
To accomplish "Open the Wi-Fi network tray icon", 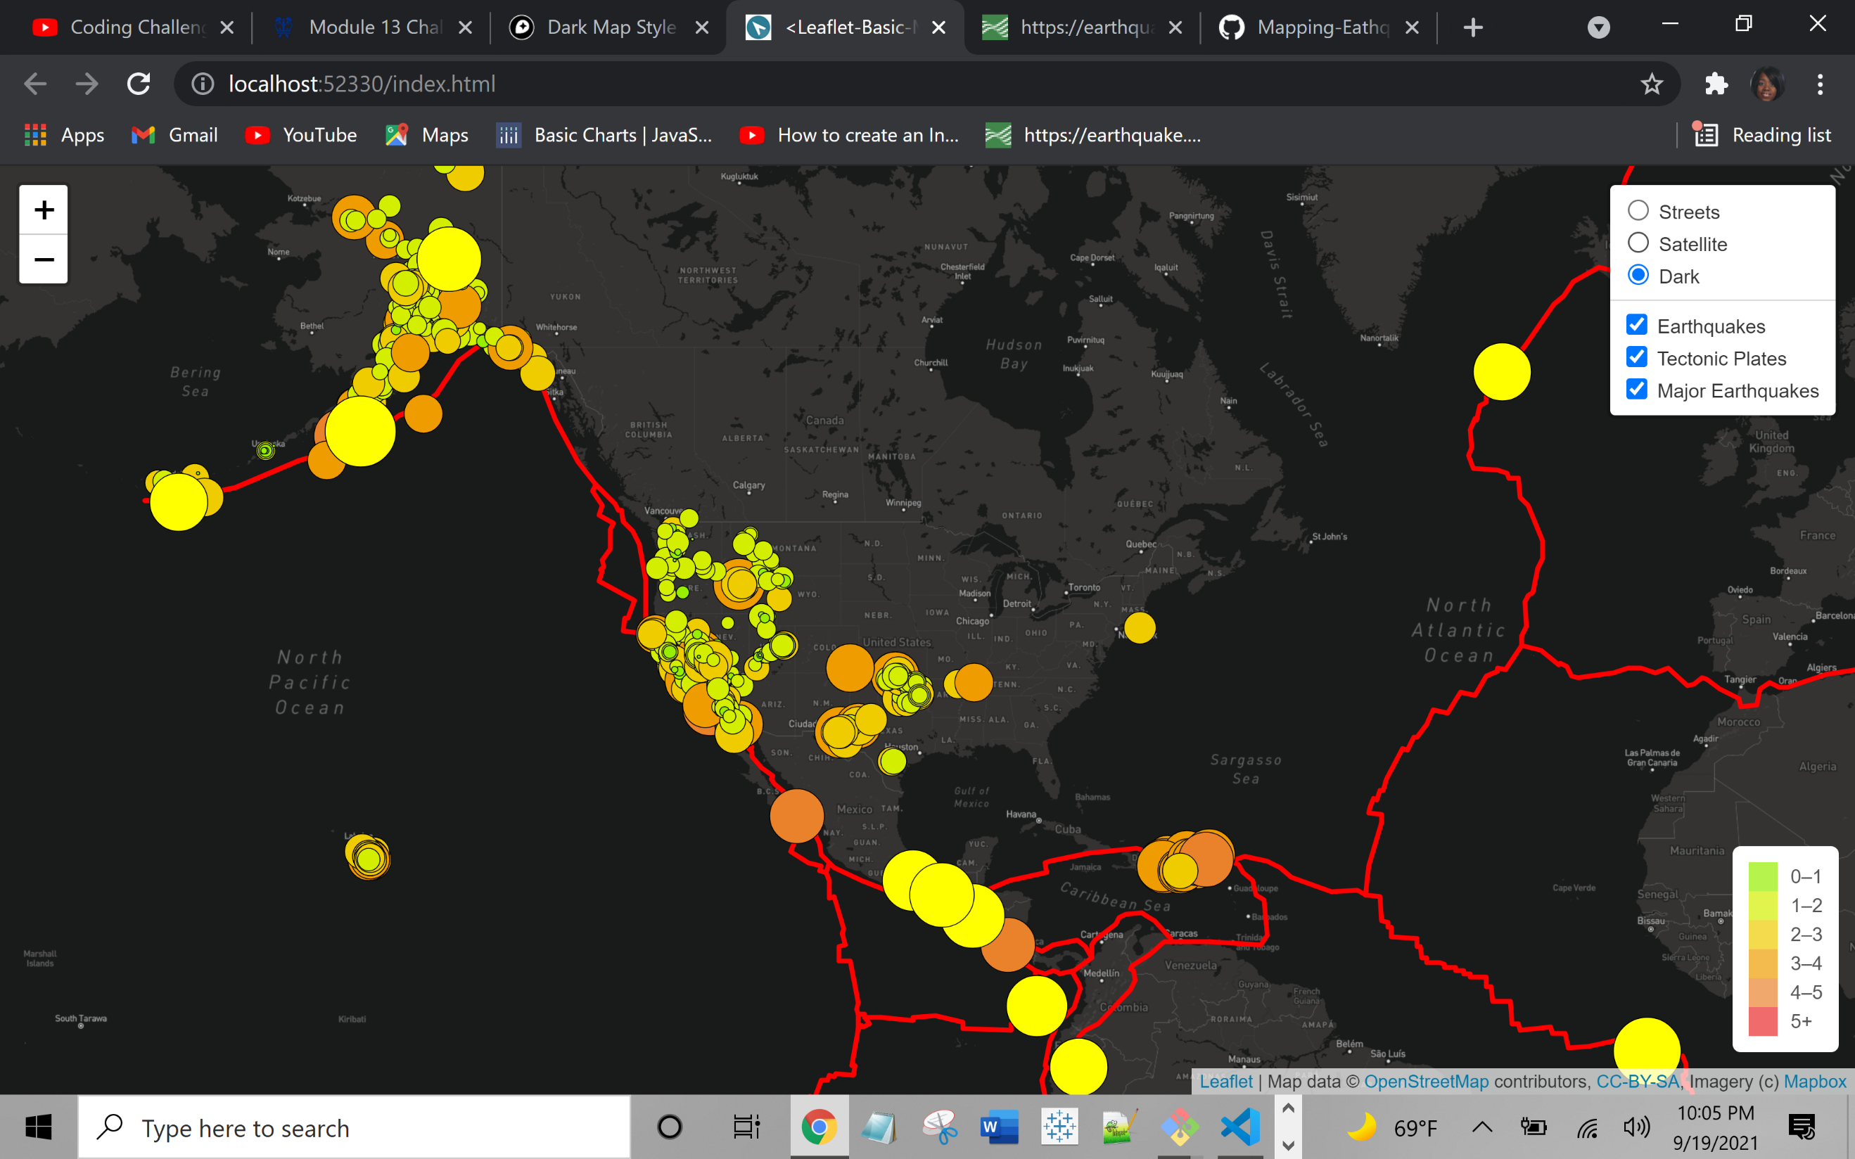I will 1586,1127.
